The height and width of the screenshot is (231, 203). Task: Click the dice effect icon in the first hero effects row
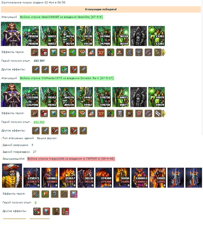pos(44,52)
